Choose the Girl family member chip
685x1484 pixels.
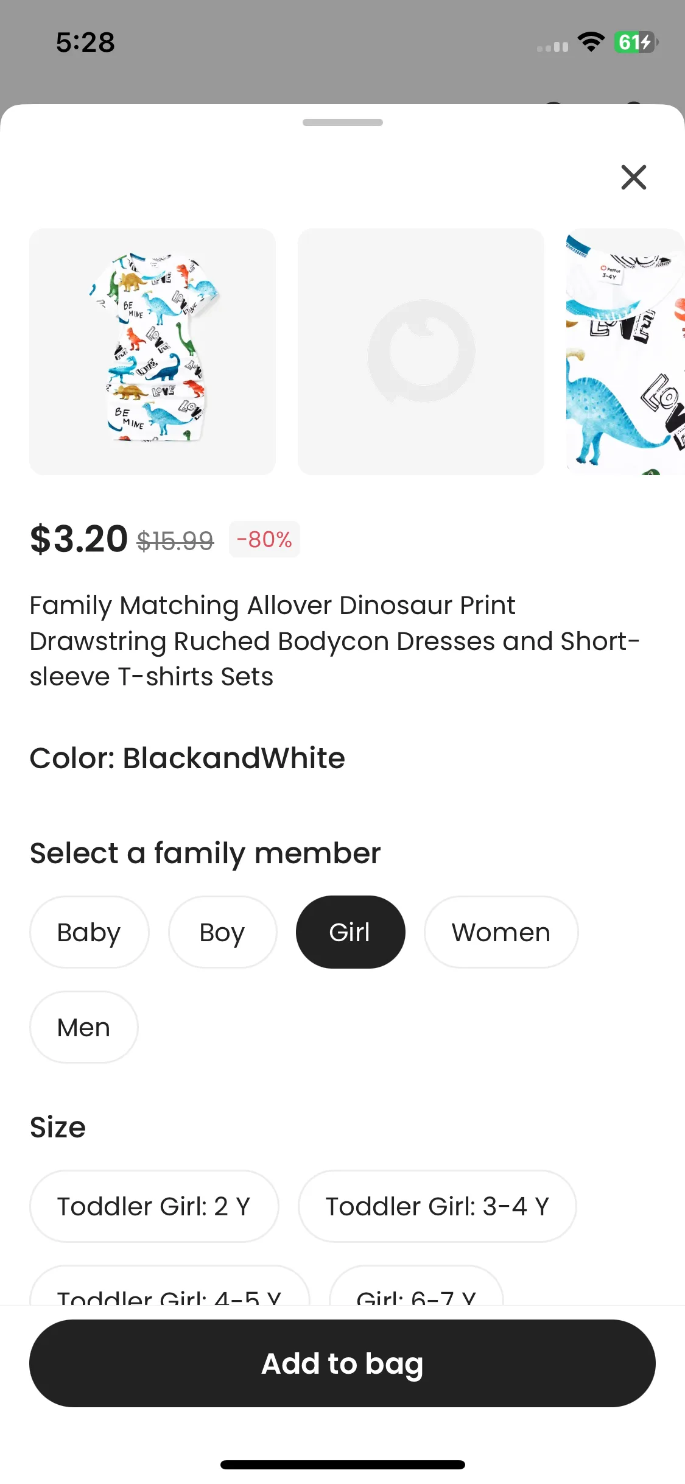click(350, 932)
